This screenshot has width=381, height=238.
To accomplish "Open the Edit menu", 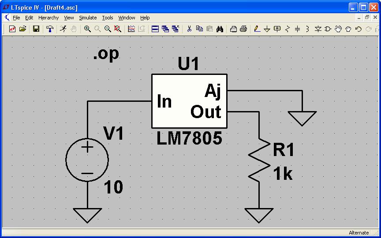I will point(29,18).
